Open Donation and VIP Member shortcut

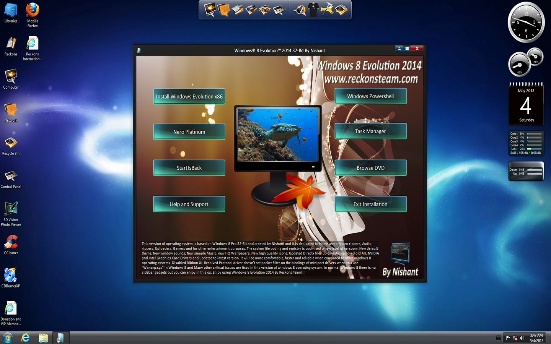(11, 313)
